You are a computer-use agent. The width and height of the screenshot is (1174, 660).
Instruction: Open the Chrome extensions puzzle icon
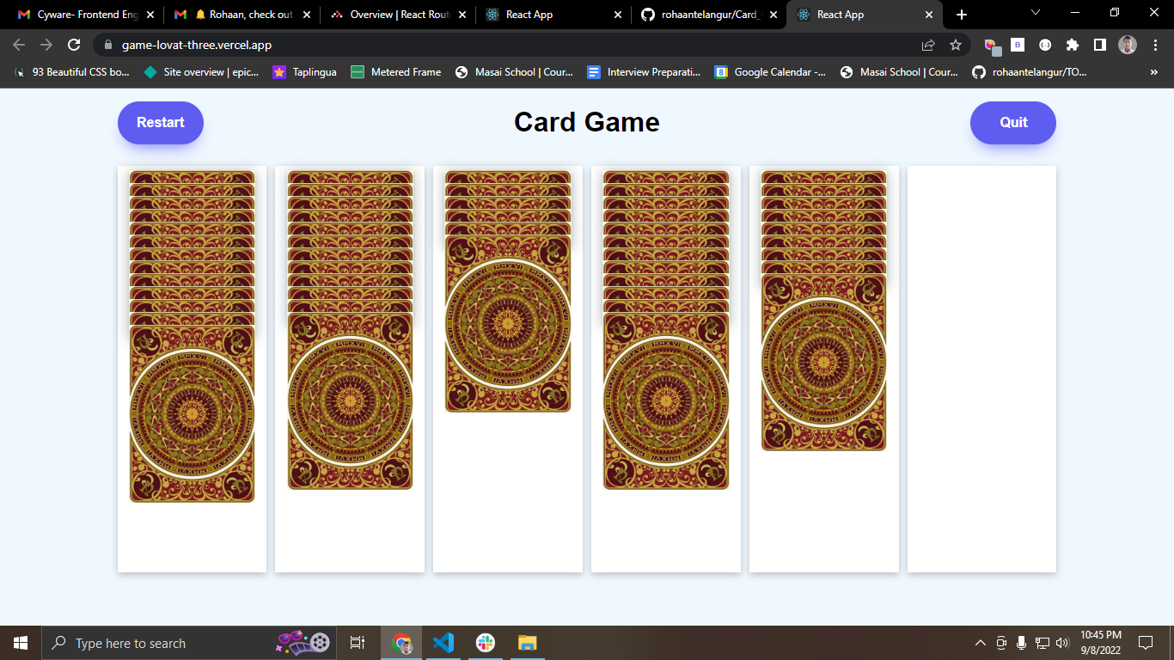click(x=1073, y=44)
